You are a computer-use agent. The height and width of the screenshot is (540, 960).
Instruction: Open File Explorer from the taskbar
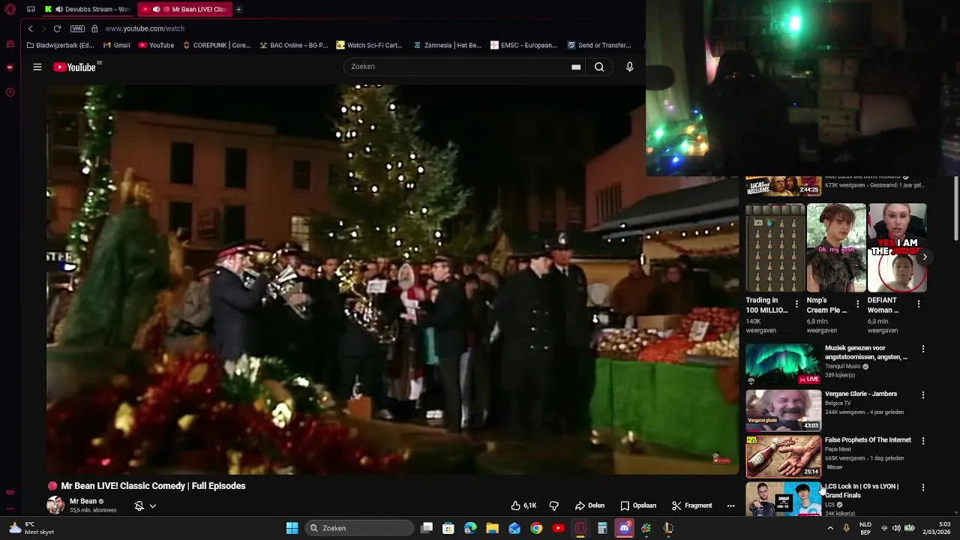[492, 528]
